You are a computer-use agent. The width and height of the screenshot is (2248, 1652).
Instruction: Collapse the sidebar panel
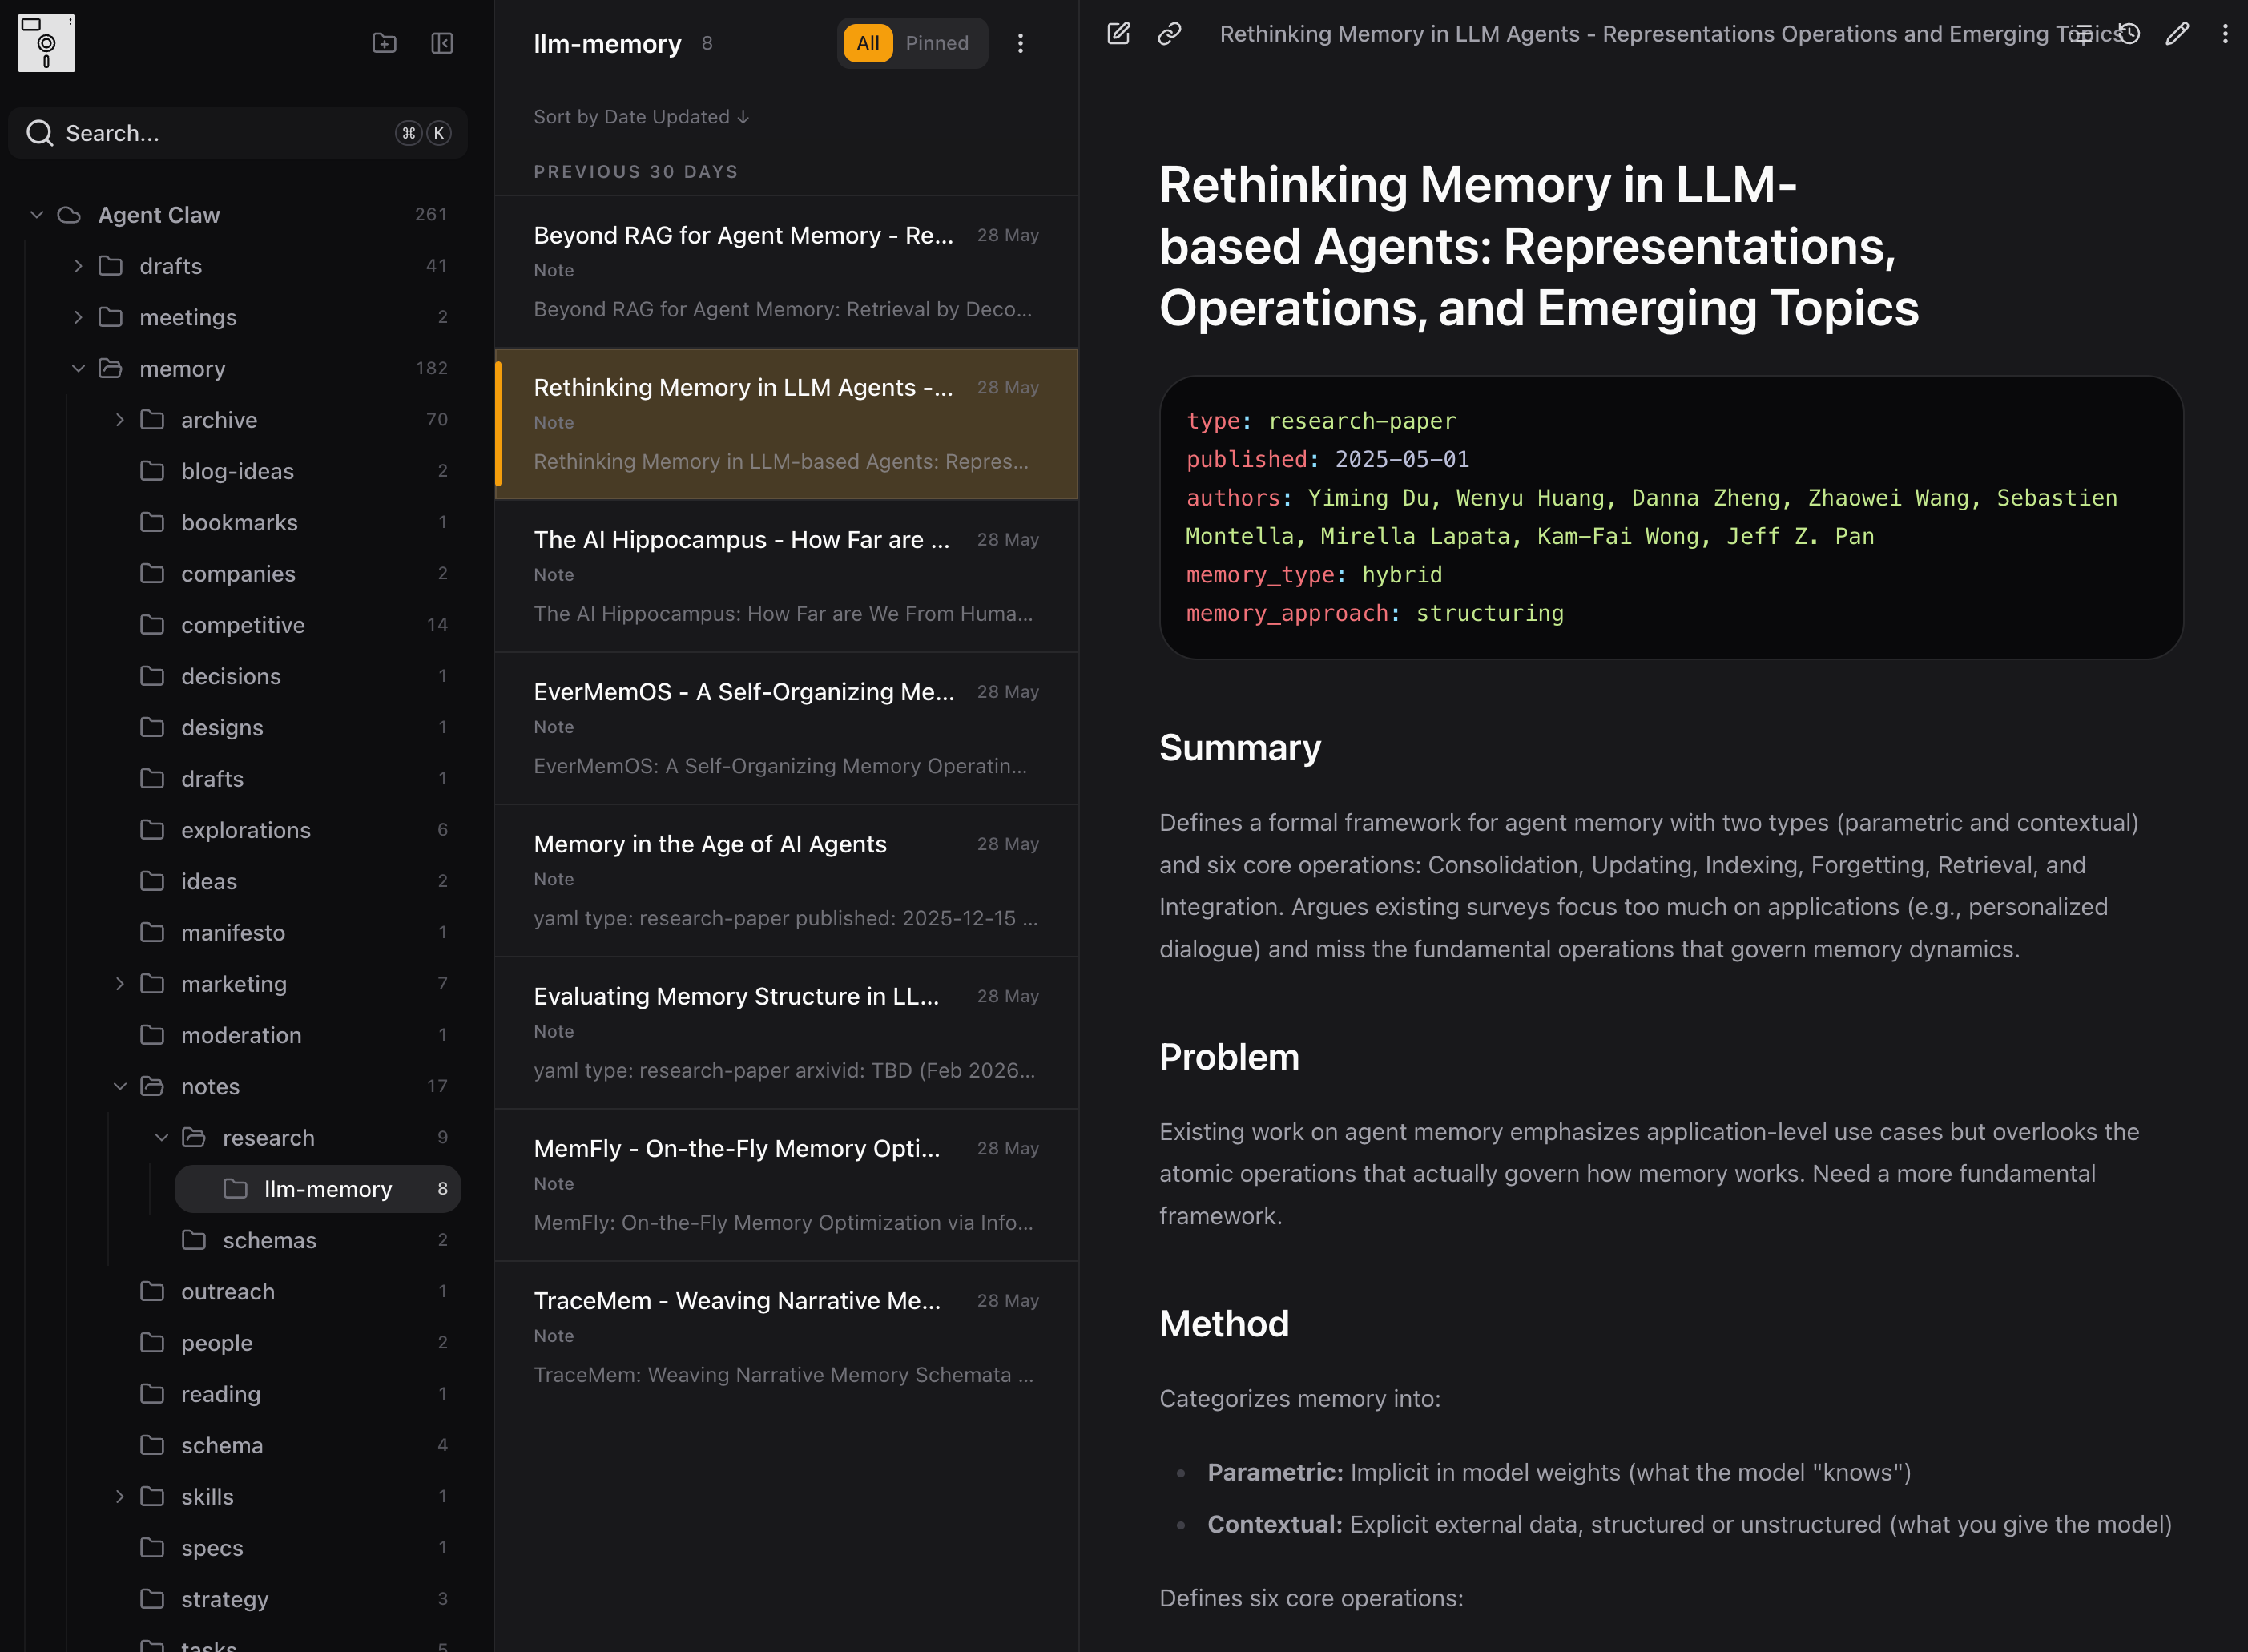click(x=442, y=43)
